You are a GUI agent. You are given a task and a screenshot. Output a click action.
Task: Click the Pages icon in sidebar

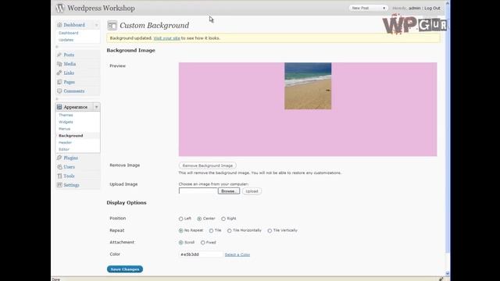(59, 82)
